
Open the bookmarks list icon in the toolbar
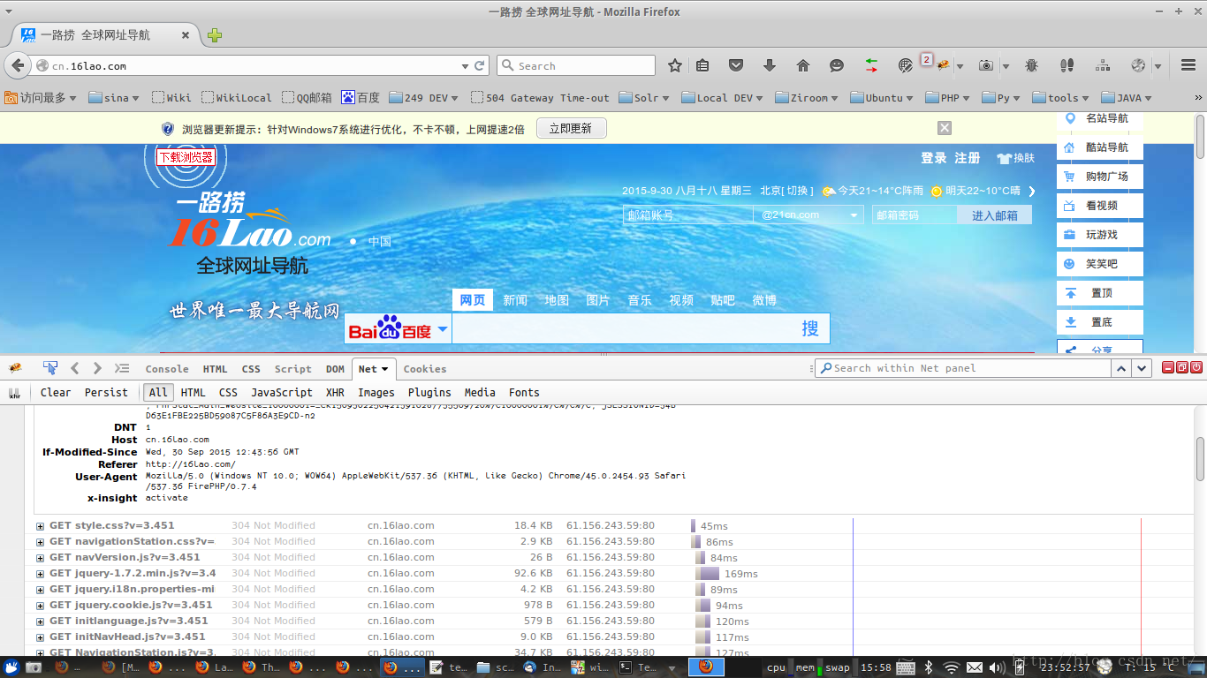coord(702,65)
